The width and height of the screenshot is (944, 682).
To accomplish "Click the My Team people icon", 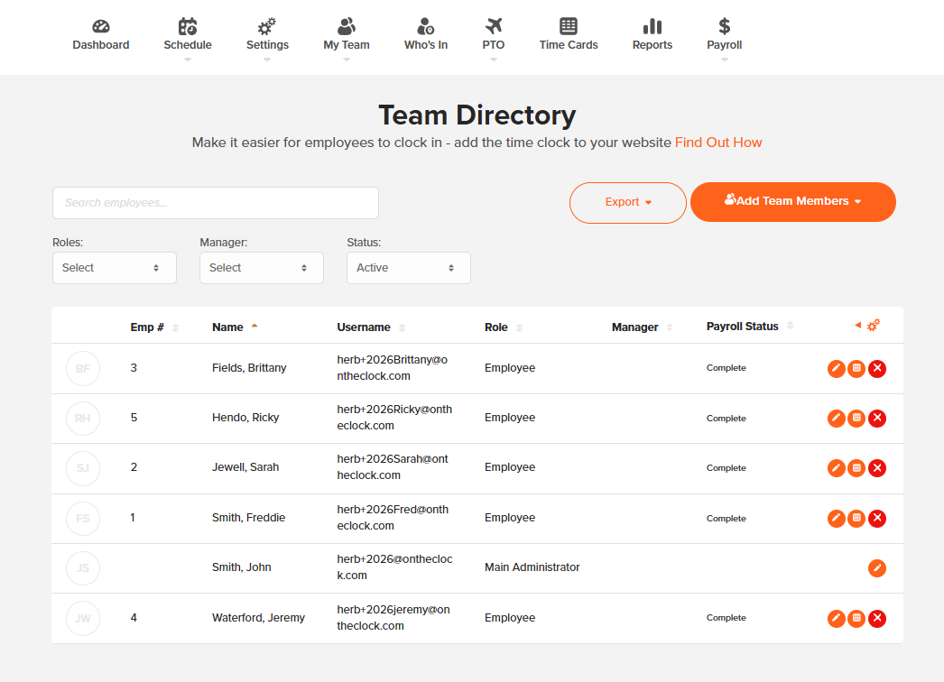I will point(347,26).
